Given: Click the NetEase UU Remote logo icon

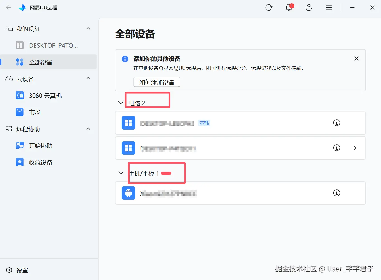Looking at the screenshot, I should pos(22,8).
